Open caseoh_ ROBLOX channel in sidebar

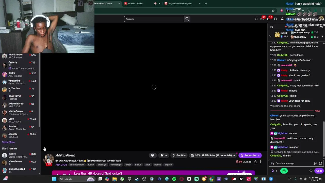click(19, 135)
